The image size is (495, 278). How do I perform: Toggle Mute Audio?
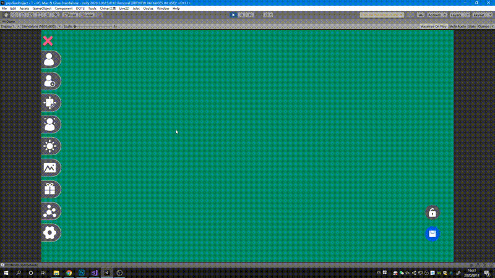457,27
